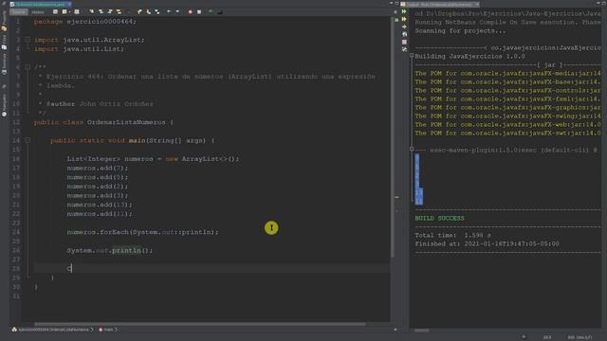Click the navigate Forward icon in editor toolbar
Screen dimensions: 607x341
tap(77, 12)
